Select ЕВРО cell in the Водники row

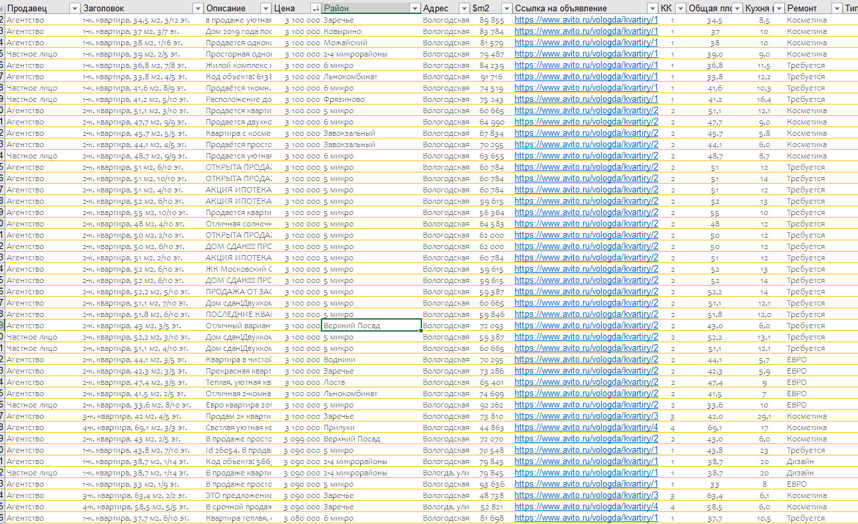(x=814, y=360)
